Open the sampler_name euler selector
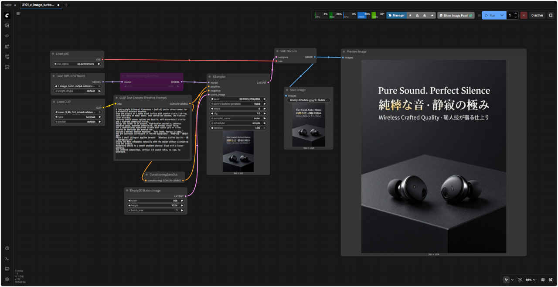 pyautogui.click(x=238, y=118)
